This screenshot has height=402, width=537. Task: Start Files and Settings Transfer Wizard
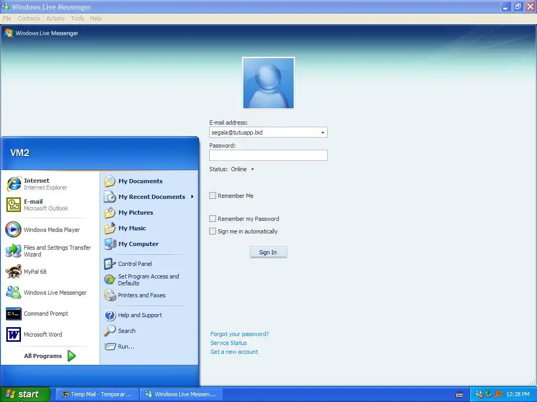(x=48, y=251)
